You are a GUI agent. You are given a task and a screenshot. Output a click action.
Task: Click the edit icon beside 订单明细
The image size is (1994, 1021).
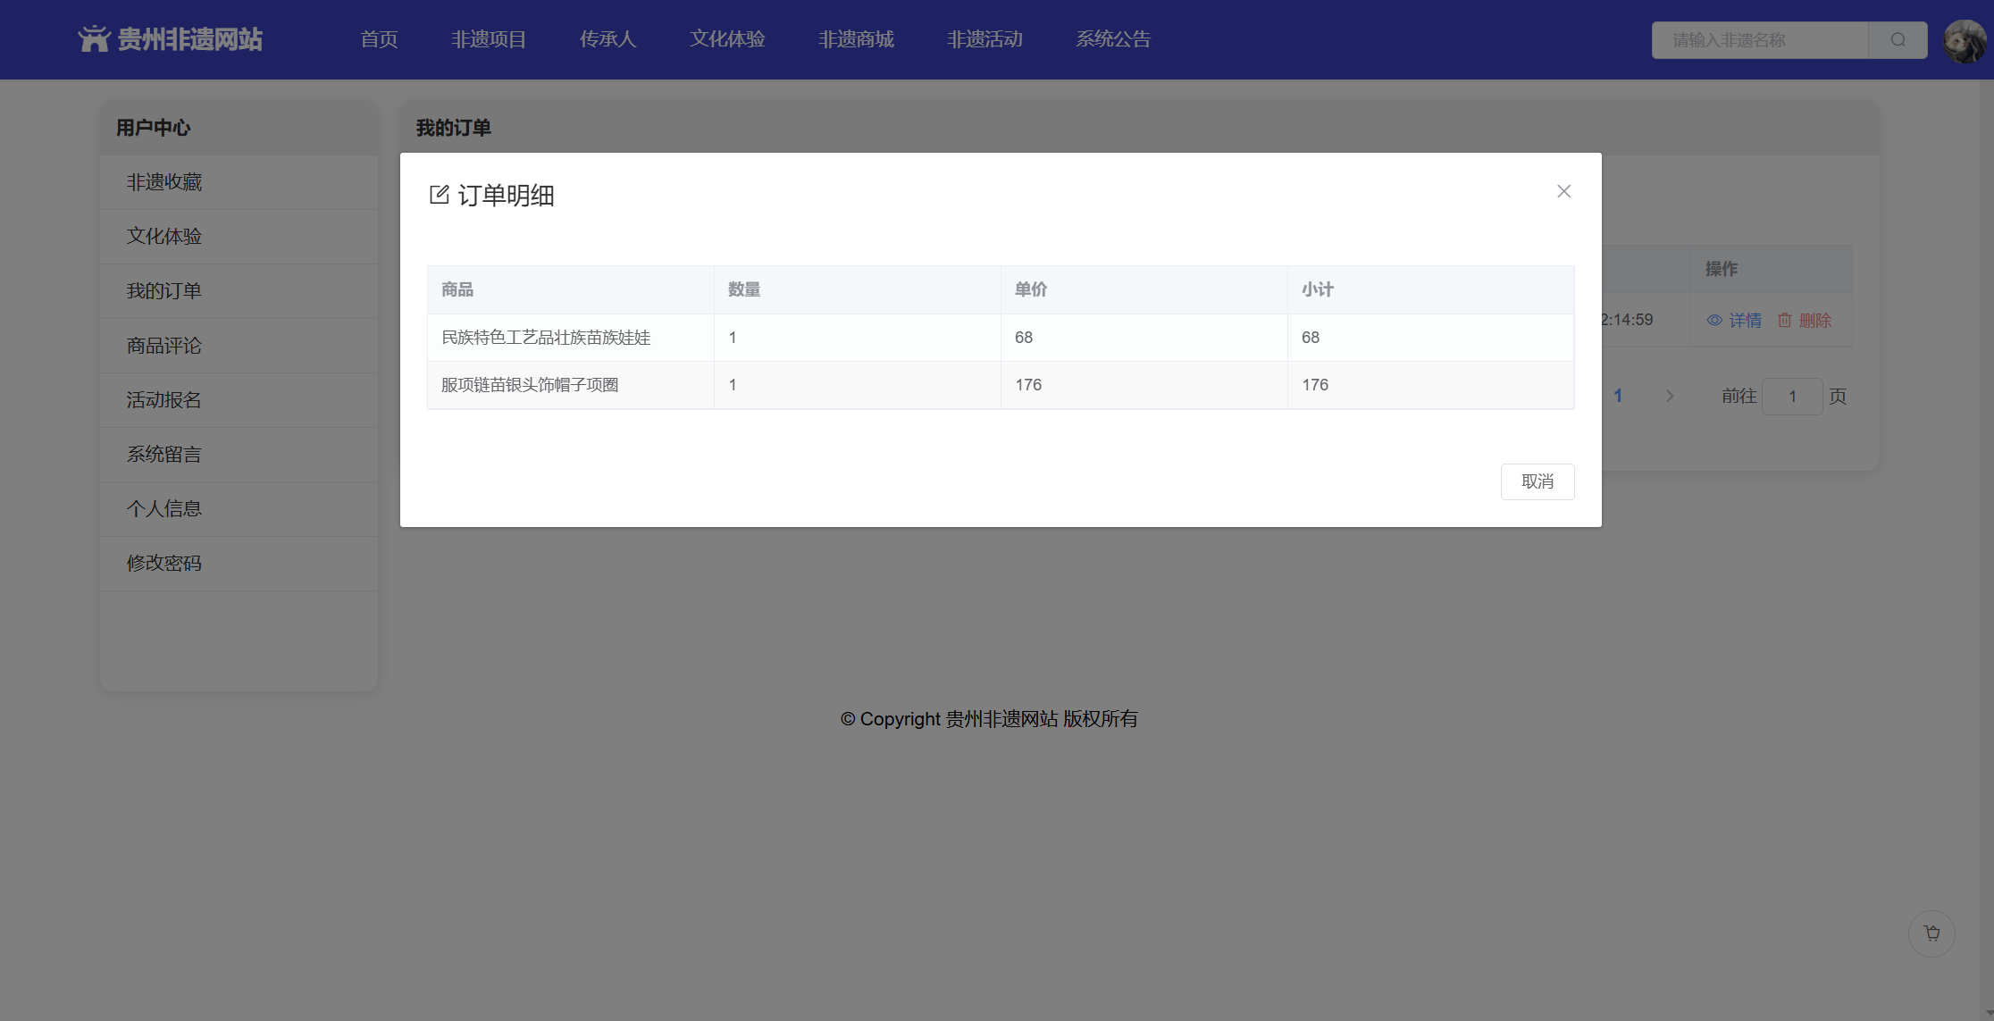click(x=439, y=195)
